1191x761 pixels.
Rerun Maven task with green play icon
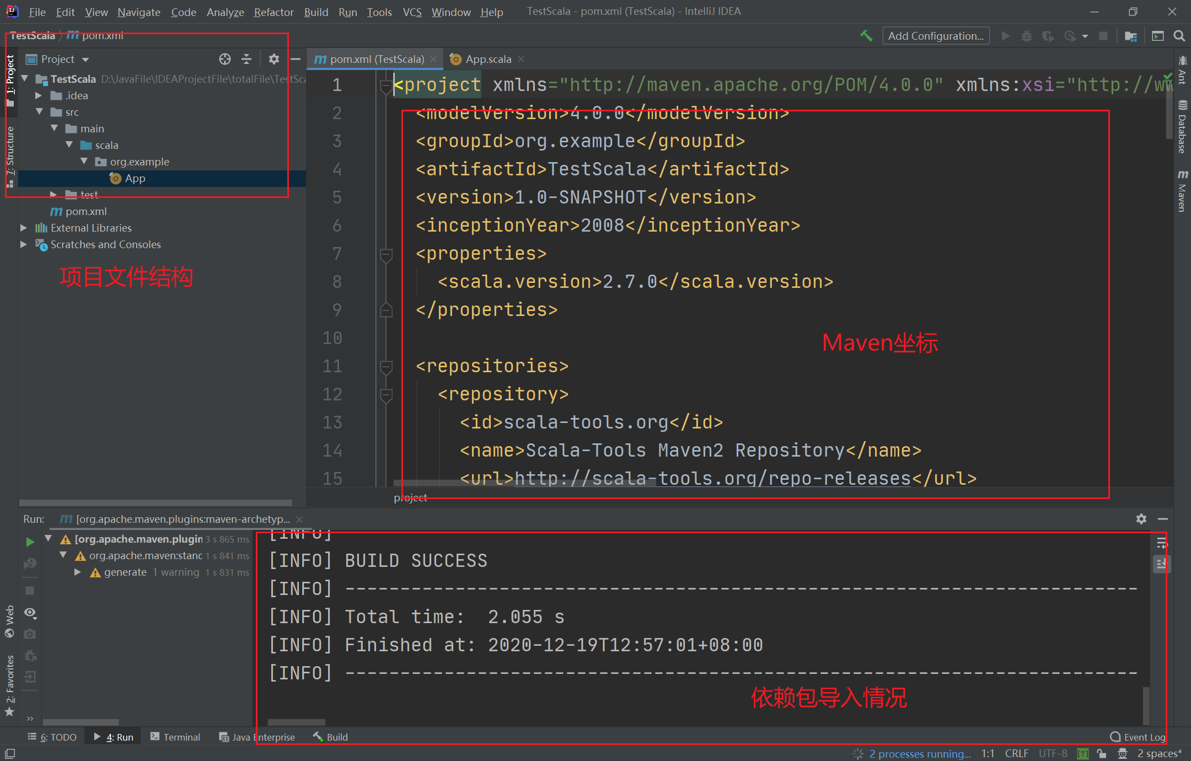30,542
